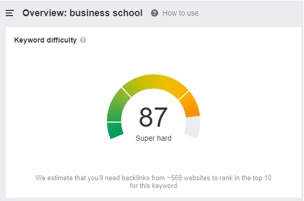This screenshot has width=304, height=201.
Task: Click the Keyword difficulty heading
Action: [45, 40]
